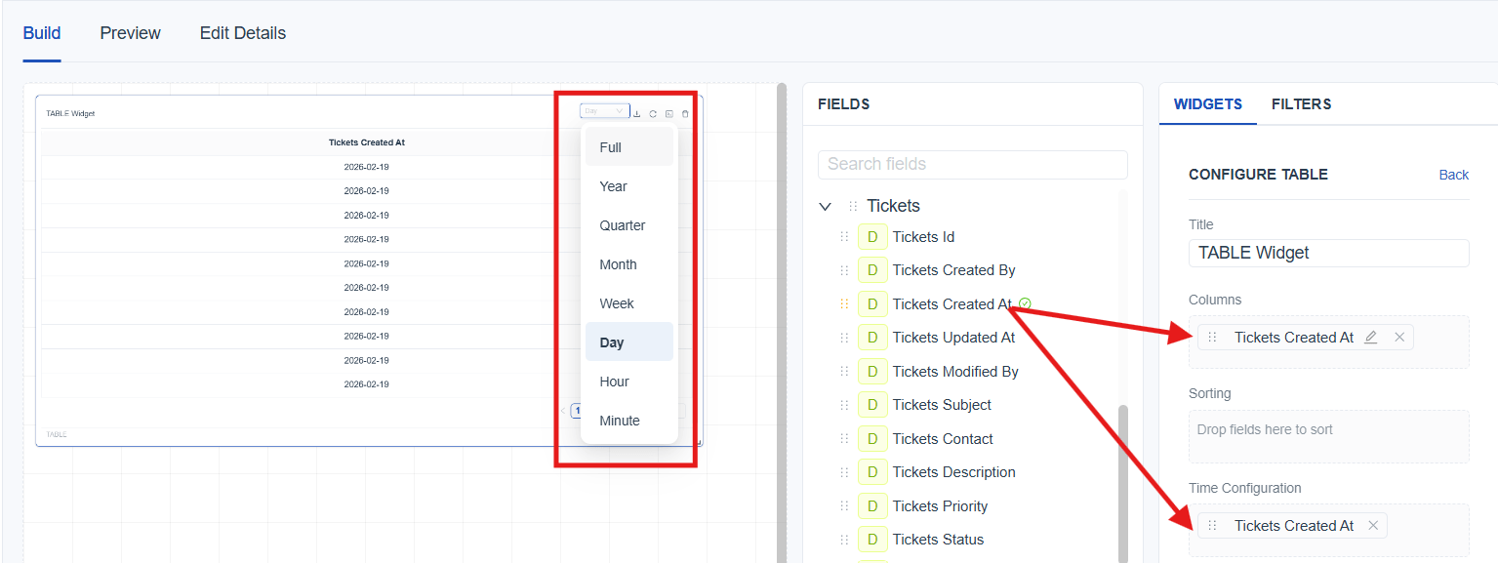
Task: Choose the Quarter granularity option
Action: [x=623, y=225]
